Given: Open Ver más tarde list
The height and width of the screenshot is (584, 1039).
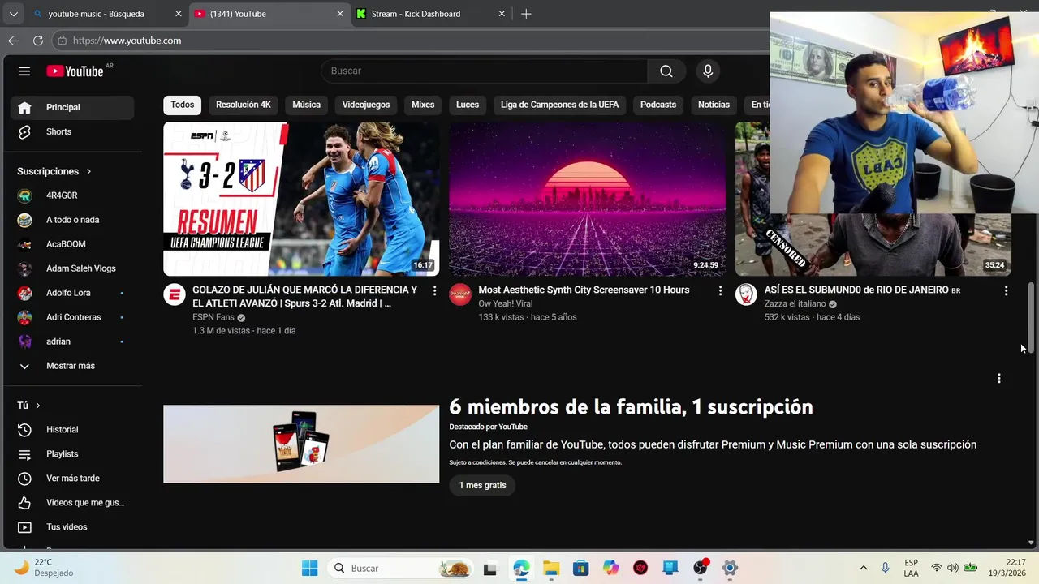Looking at the screenshot, I should point(72,479).
